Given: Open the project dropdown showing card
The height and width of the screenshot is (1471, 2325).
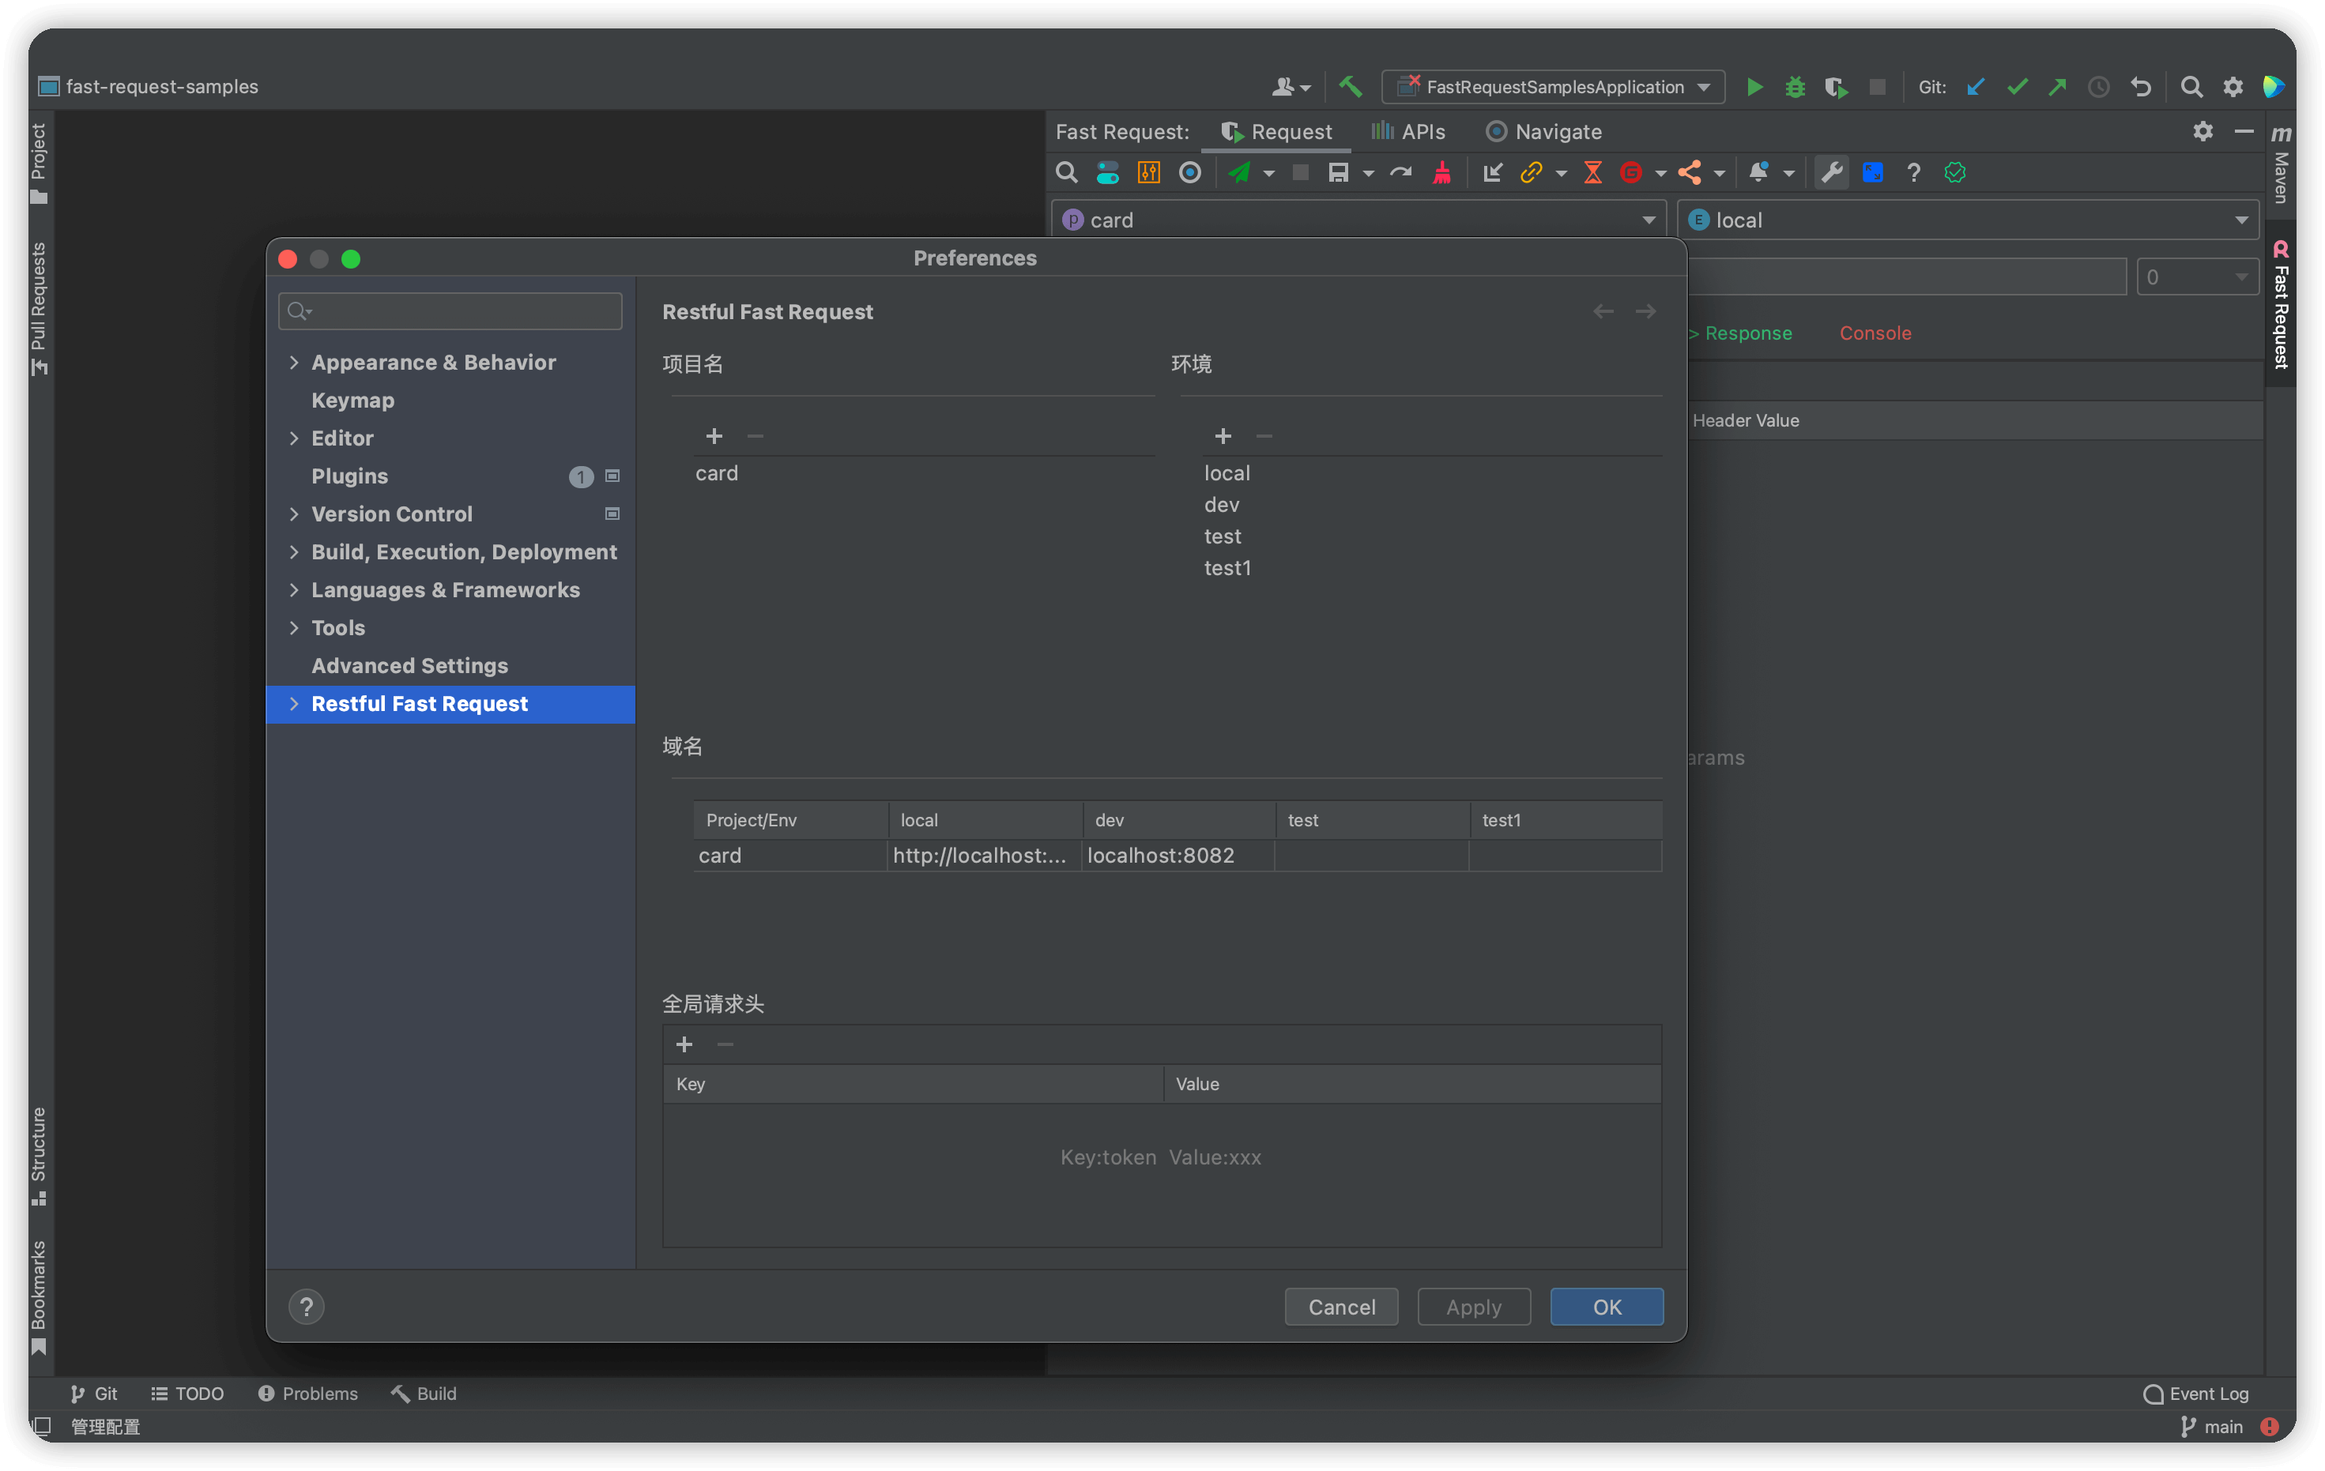Looking at the screenshot, I should (x=1357, y=219).
